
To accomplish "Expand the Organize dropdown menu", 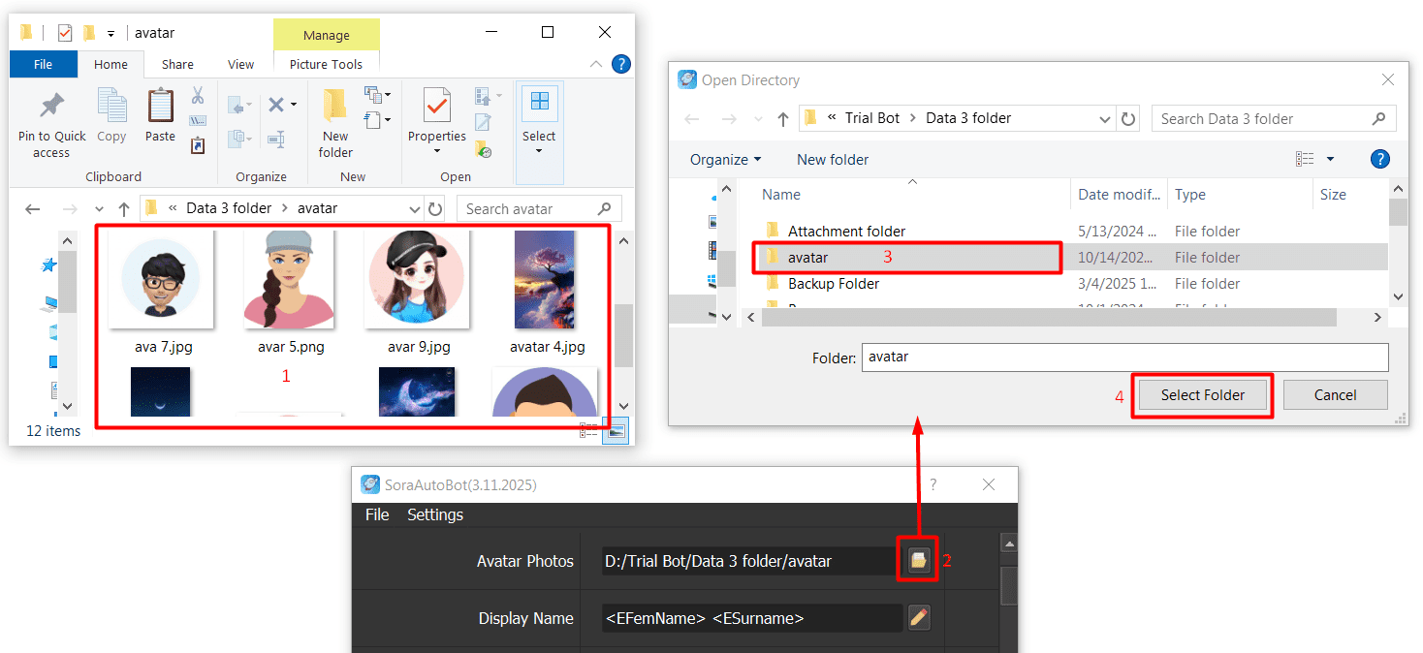I will 726,158.
